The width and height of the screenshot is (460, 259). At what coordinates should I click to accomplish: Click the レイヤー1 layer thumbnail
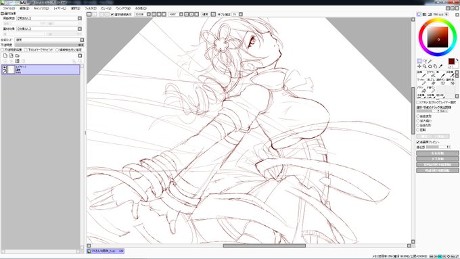(x=11, y=70)
